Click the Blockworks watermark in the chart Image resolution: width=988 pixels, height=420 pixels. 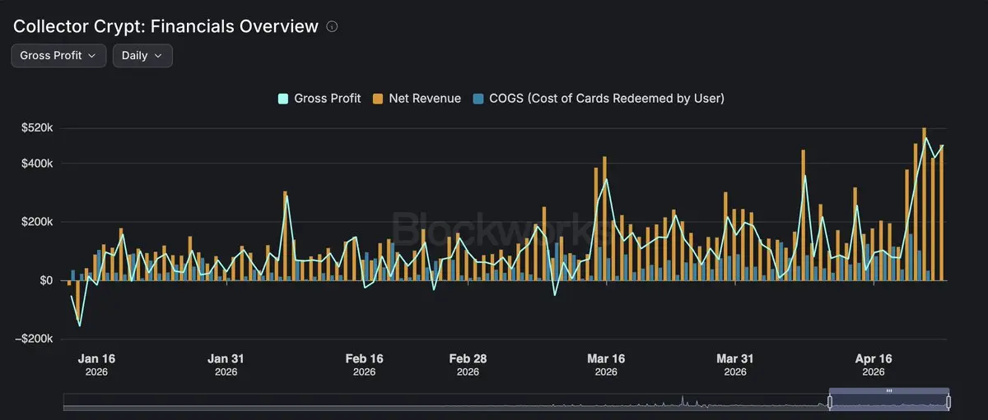point(494,226)
